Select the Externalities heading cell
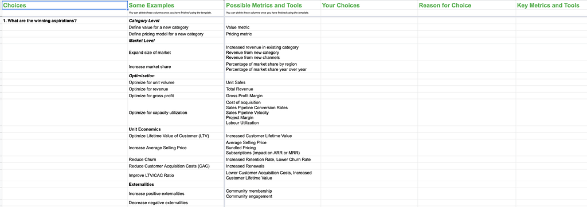Viewport: 587px width, 207px height. (x=176, y=184)
